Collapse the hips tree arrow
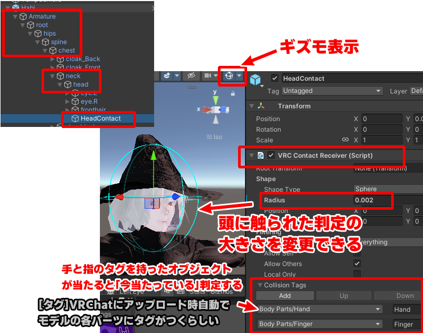This screenshot has width=423, height=333. [x=30, y=33]
